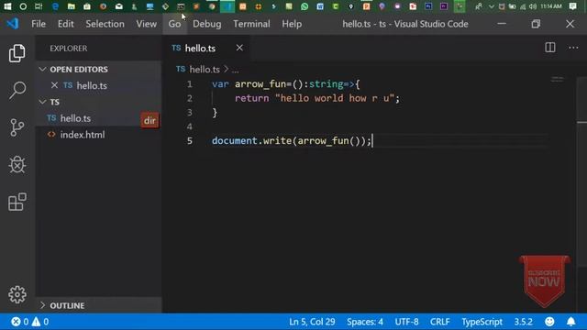
Task: Open the Explorer view in the activity bar
Action: point(17,53)
